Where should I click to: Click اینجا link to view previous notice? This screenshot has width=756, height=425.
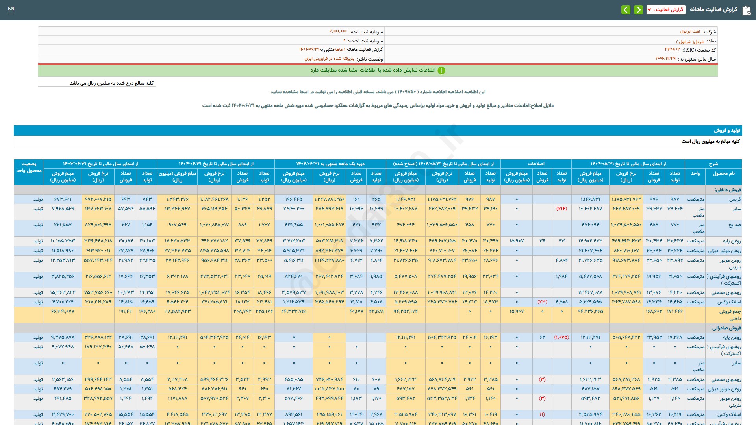304,92
